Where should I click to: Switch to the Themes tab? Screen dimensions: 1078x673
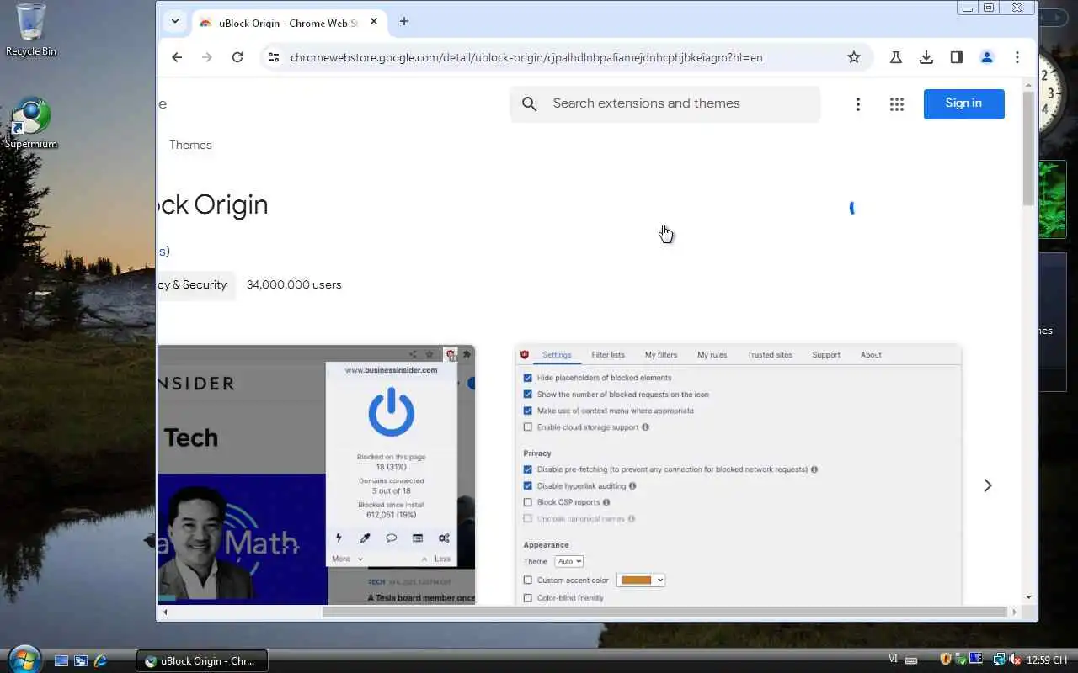click(190, 145)
